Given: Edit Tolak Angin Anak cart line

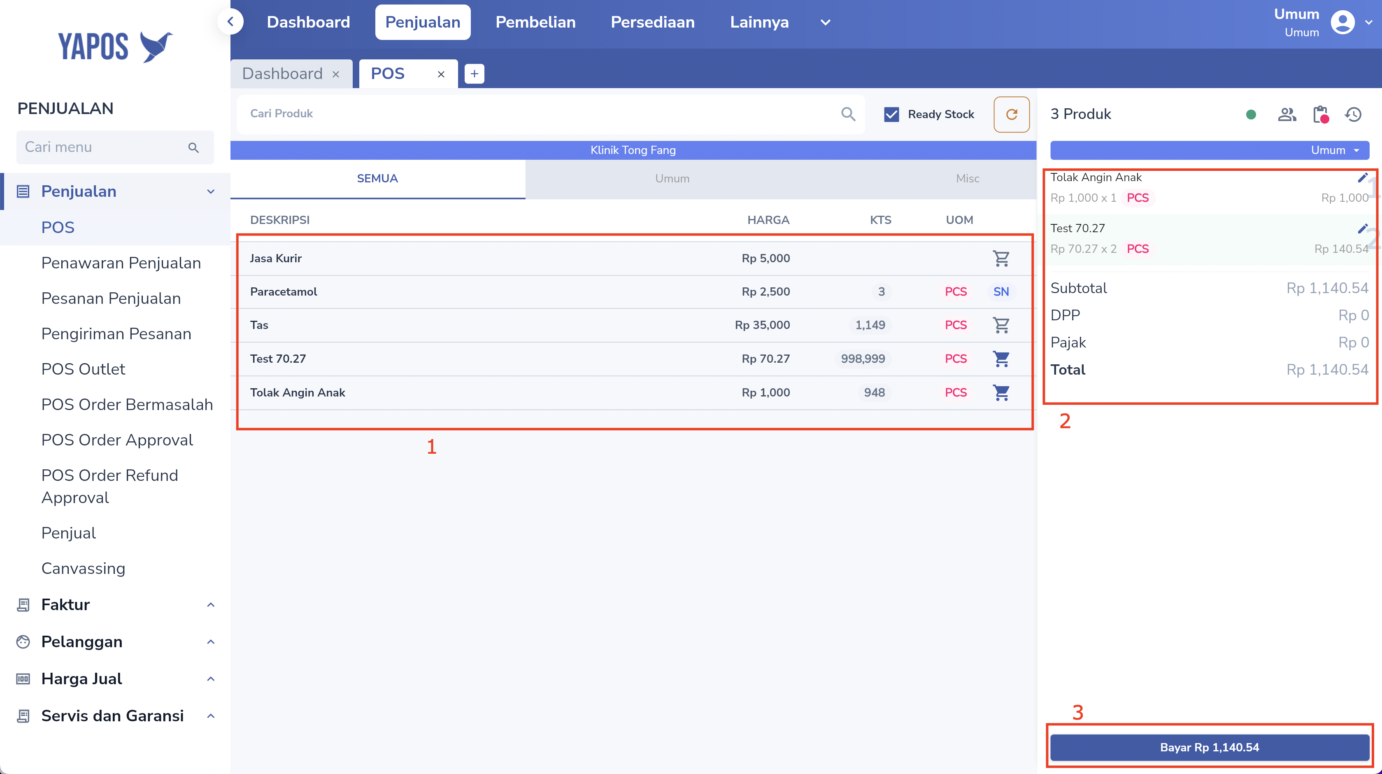Looking at the screenshot, I should pyautogui.click(x=1362, y=178).
